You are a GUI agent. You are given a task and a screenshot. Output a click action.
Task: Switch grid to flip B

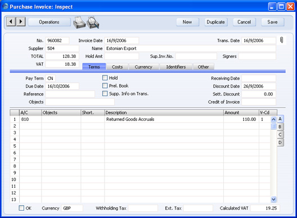280,127
